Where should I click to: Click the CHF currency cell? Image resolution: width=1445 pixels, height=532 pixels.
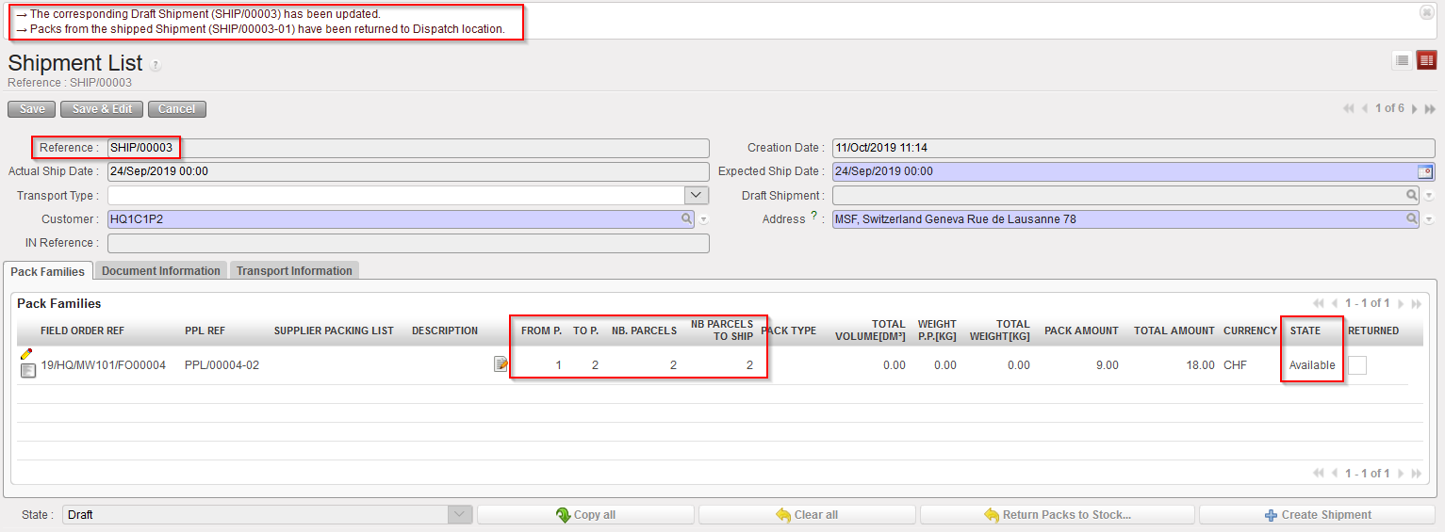pos(1237,365)
